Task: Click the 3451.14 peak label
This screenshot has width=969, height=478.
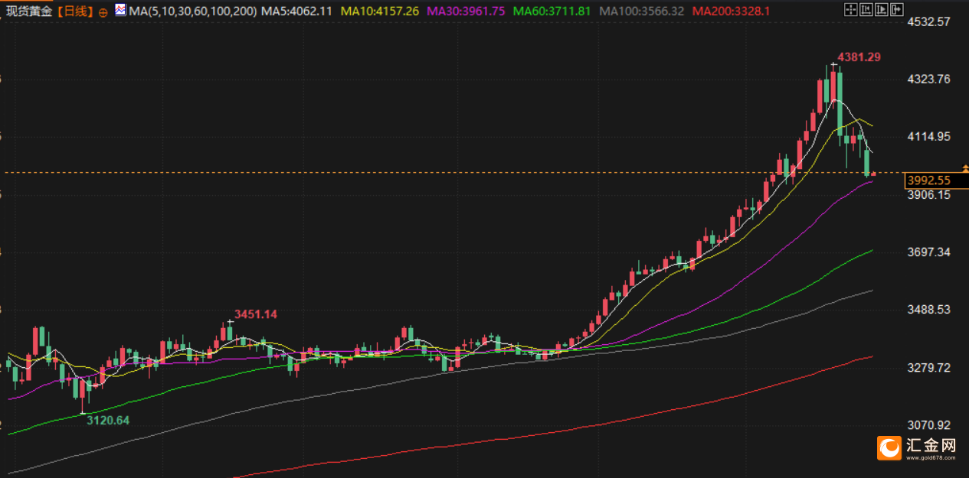Action: [x=256, y=314]
